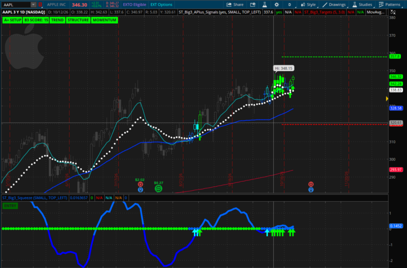The image size is (407, 268).
Task: Click the +2.31 +0.67% change value
Action: click(95, 5)
